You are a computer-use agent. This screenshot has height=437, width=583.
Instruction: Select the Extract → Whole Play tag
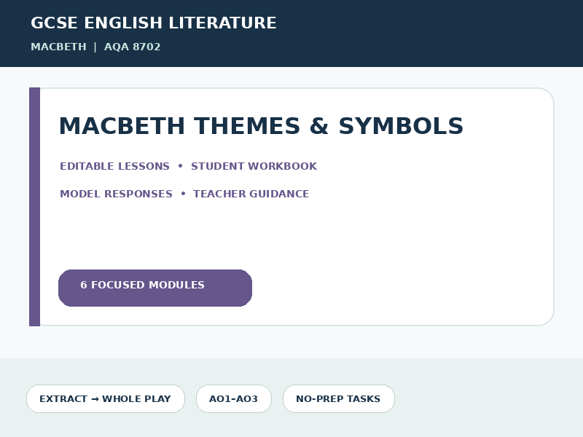(106, 398)
